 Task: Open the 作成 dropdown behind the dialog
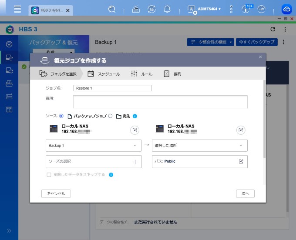tap(54, 51)
